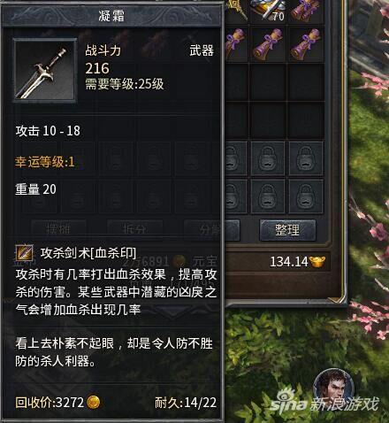Select the item stack showing 70
The image size is (389, 423).
point(268,12)
